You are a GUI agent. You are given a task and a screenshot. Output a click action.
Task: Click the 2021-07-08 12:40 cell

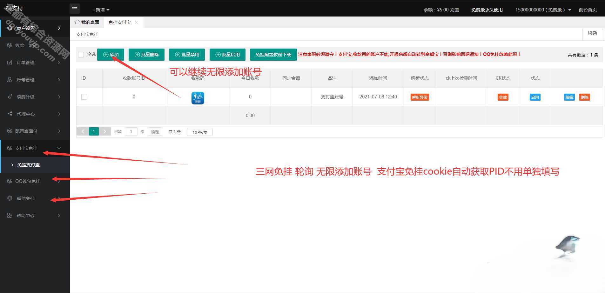click(378, 97)
